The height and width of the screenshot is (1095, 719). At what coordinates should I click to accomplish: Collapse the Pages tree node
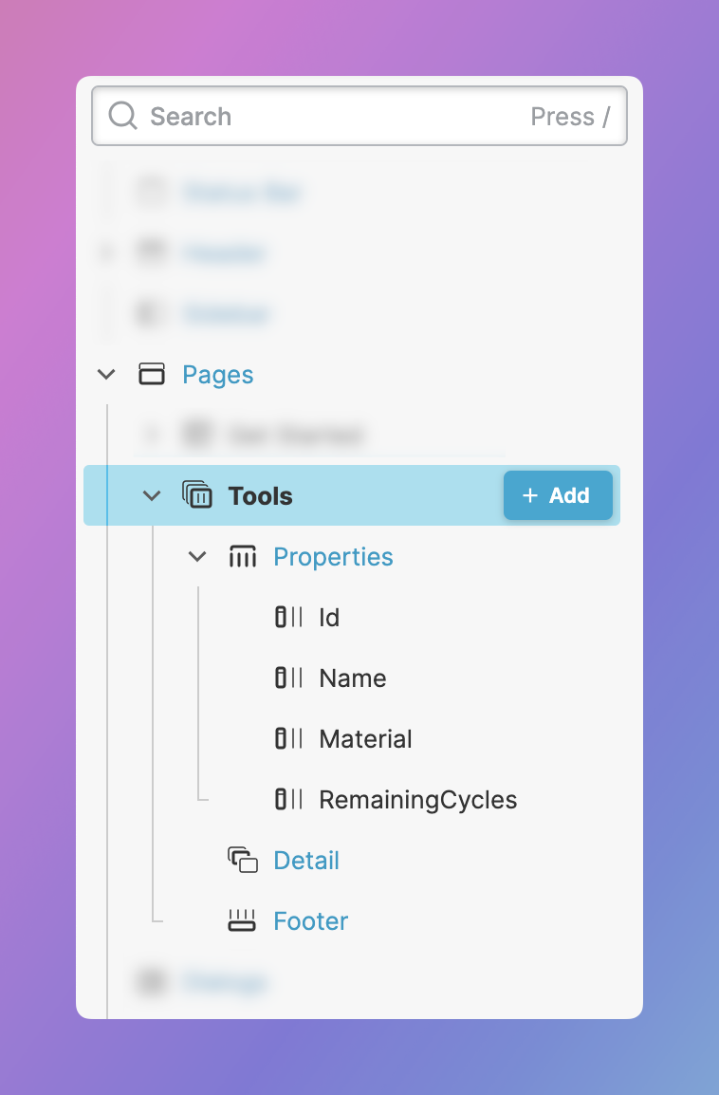(106, 374)
